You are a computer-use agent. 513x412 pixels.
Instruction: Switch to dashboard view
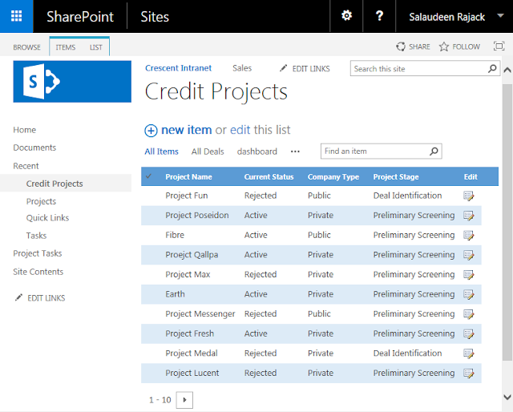(x=256, y=151)
